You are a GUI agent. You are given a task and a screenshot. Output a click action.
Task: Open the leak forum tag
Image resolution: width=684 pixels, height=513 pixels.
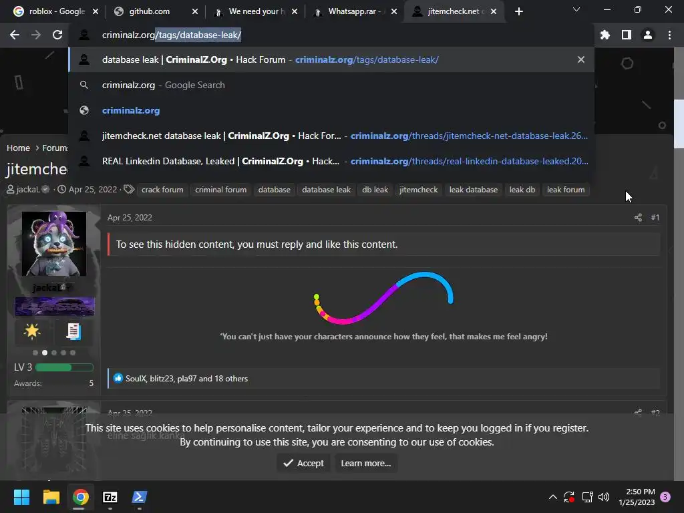566,190
